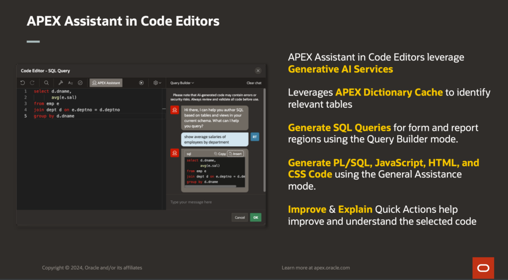
Task: Toggle the APEX Assistant panel button
Action: tap(106, 83)
